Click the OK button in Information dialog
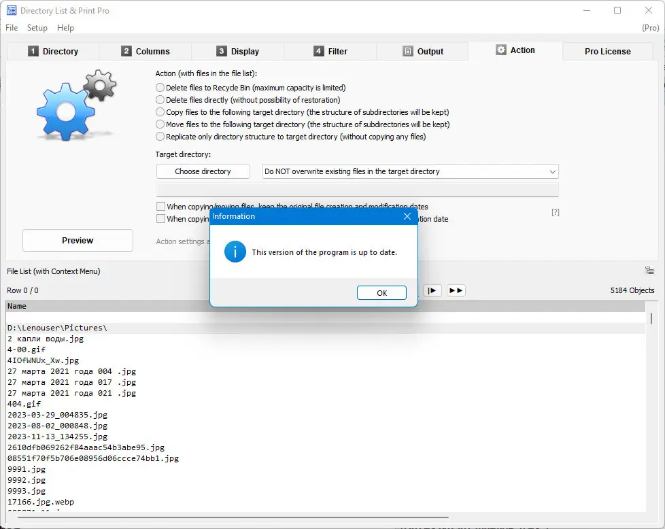Screen dimensions: 665x529 click(x=381, y=292)
